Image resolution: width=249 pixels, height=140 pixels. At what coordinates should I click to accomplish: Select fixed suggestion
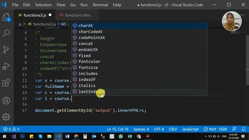(139, 56)
